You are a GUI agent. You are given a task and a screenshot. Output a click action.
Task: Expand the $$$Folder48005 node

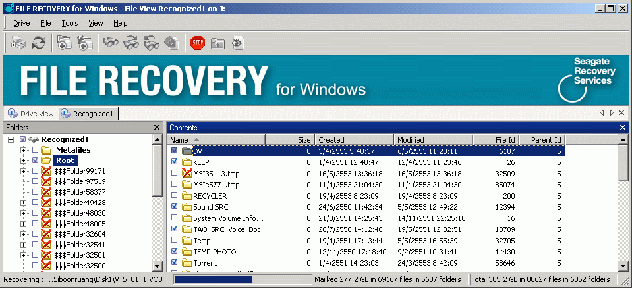(x=23, y=224)
